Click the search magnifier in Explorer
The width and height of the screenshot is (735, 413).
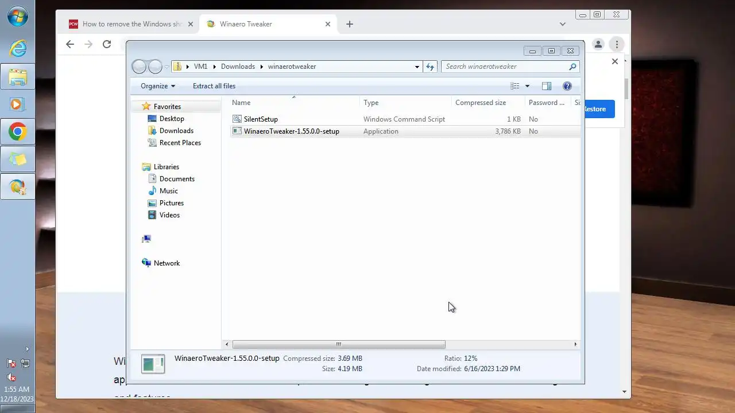click(x=572, y=67)
